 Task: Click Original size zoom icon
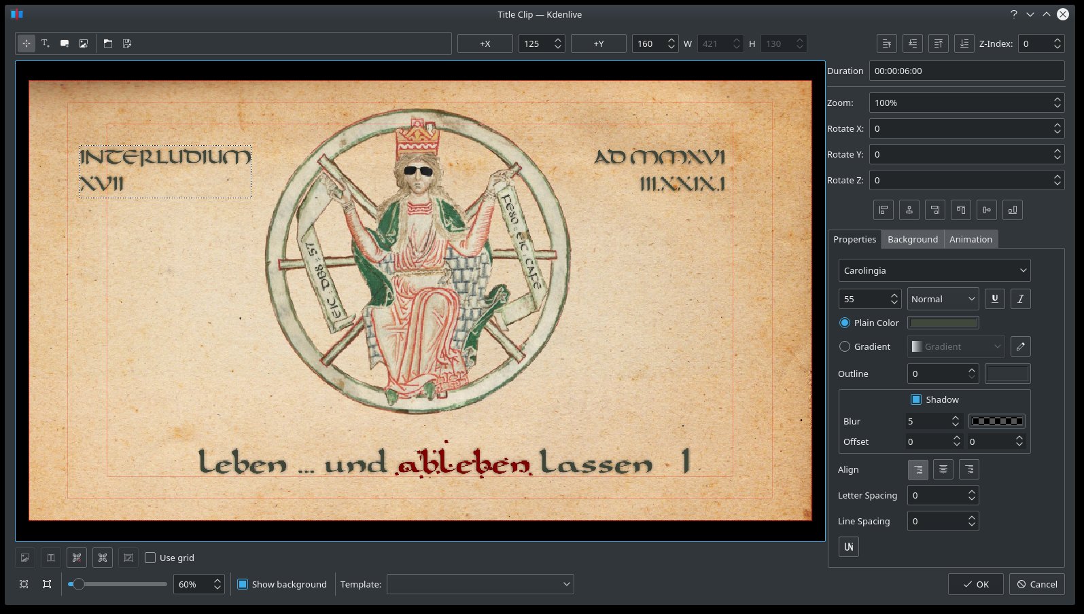tap(47, 584)
